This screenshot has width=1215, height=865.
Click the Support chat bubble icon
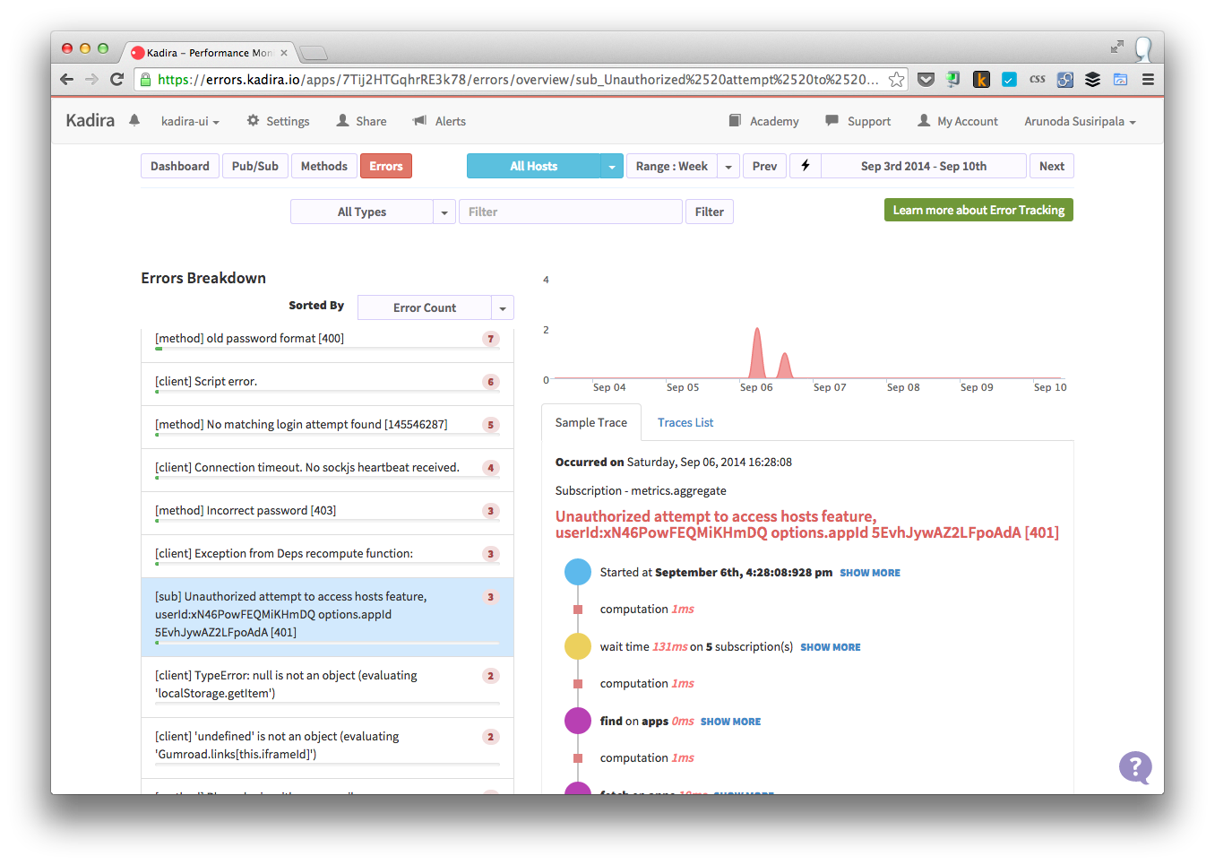[832, 120]
